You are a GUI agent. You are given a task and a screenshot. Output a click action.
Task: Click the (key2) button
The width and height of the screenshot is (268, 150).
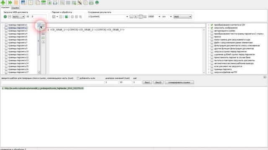pyautogui.click(x=158, y=82)
